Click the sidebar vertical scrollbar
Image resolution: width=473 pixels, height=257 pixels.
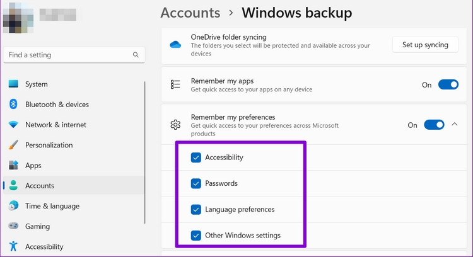tap(145, 152)
